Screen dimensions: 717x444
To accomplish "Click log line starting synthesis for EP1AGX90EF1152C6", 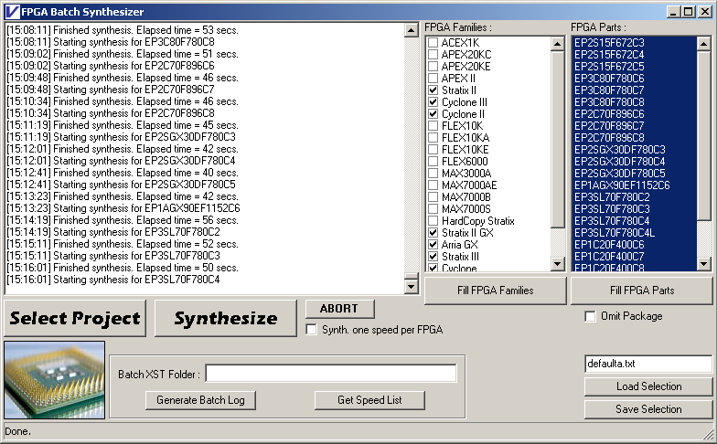I will click(x=123, y=208).
